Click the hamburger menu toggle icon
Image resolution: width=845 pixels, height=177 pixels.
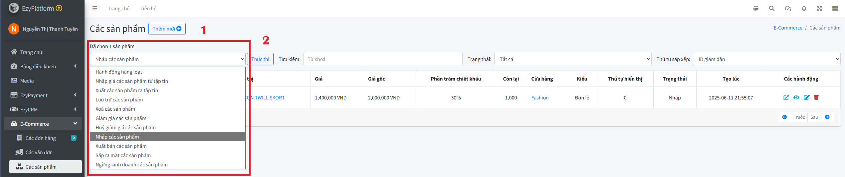tap(95, 9)
